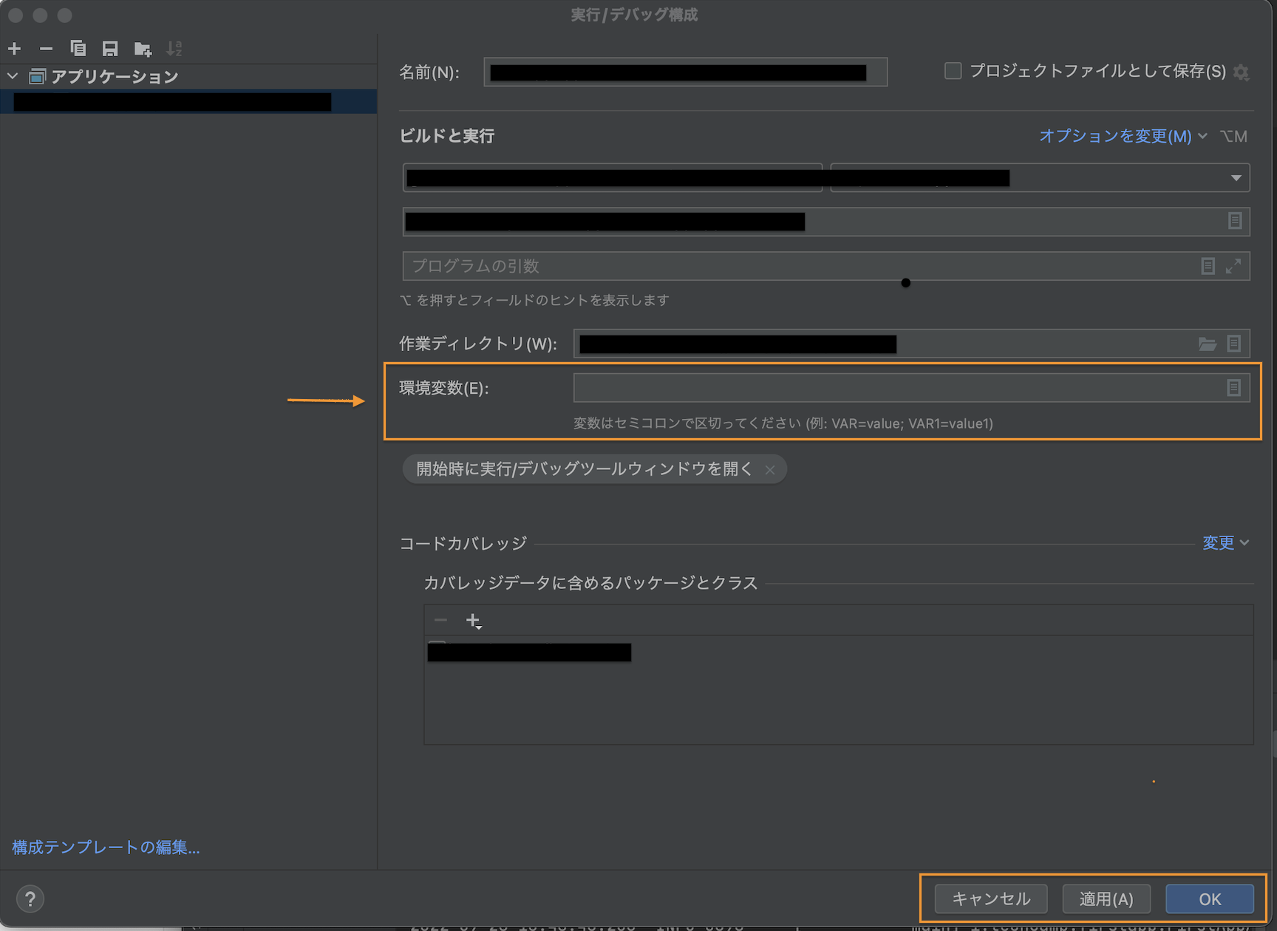Remove an entry from coverage list
Screen dimensions: 1277x931
point(440,620)
